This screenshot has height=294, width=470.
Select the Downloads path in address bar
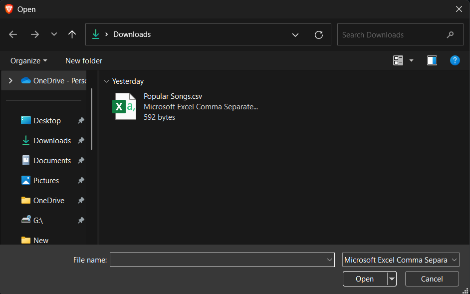pos(132,34)
